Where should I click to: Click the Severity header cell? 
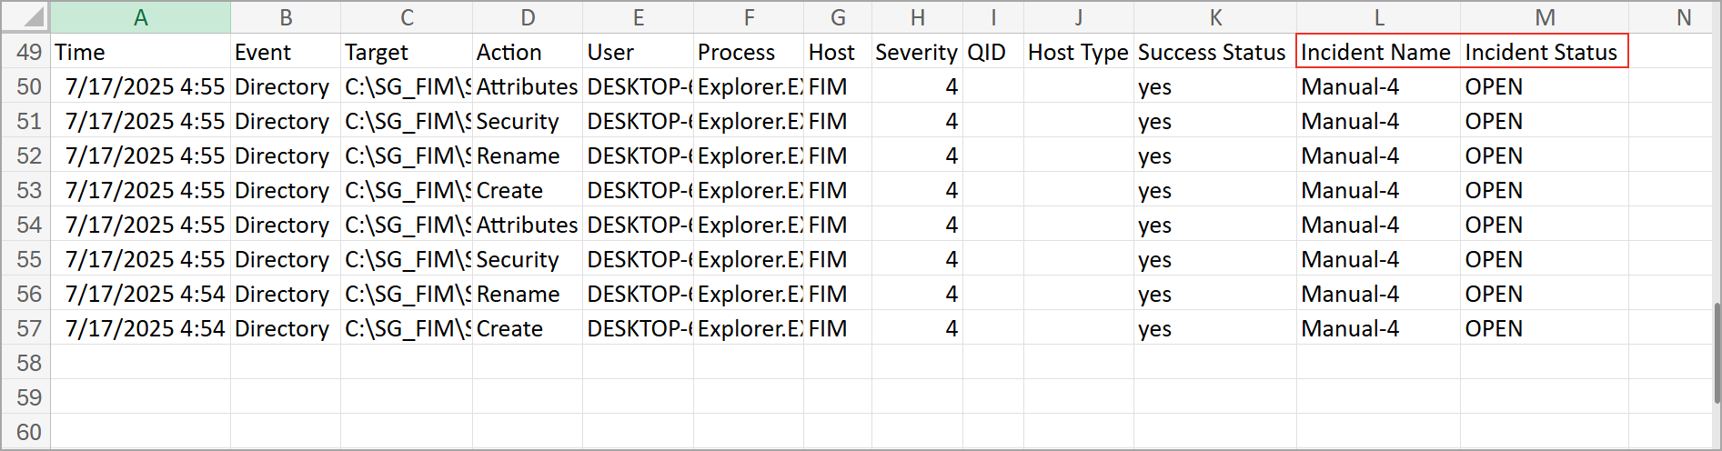[x=917, y=52]
